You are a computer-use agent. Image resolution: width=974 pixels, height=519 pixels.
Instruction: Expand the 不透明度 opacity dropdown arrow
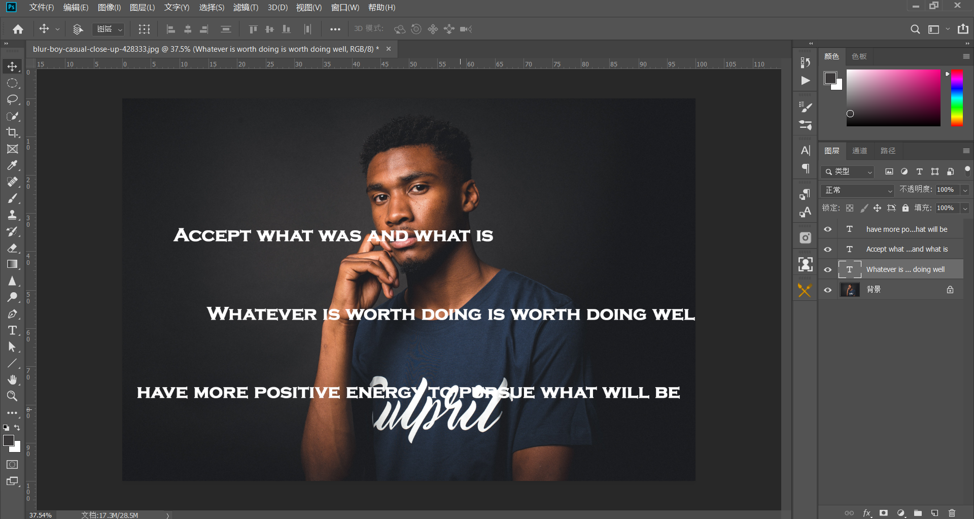[x=965, y=190]
